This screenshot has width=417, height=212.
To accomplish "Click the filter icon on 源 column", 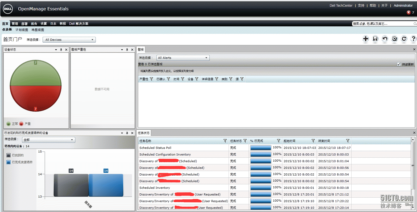I will point(242,79).
